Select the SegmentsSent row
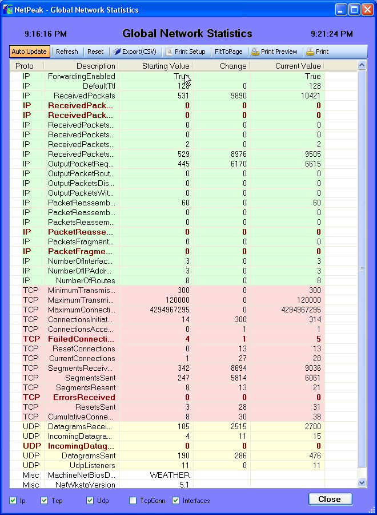 point(167,378)
